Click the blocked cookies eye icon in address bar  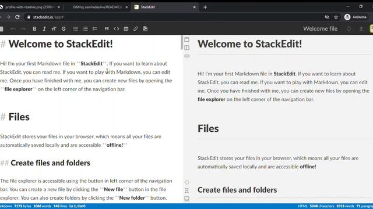pos(327,17)
